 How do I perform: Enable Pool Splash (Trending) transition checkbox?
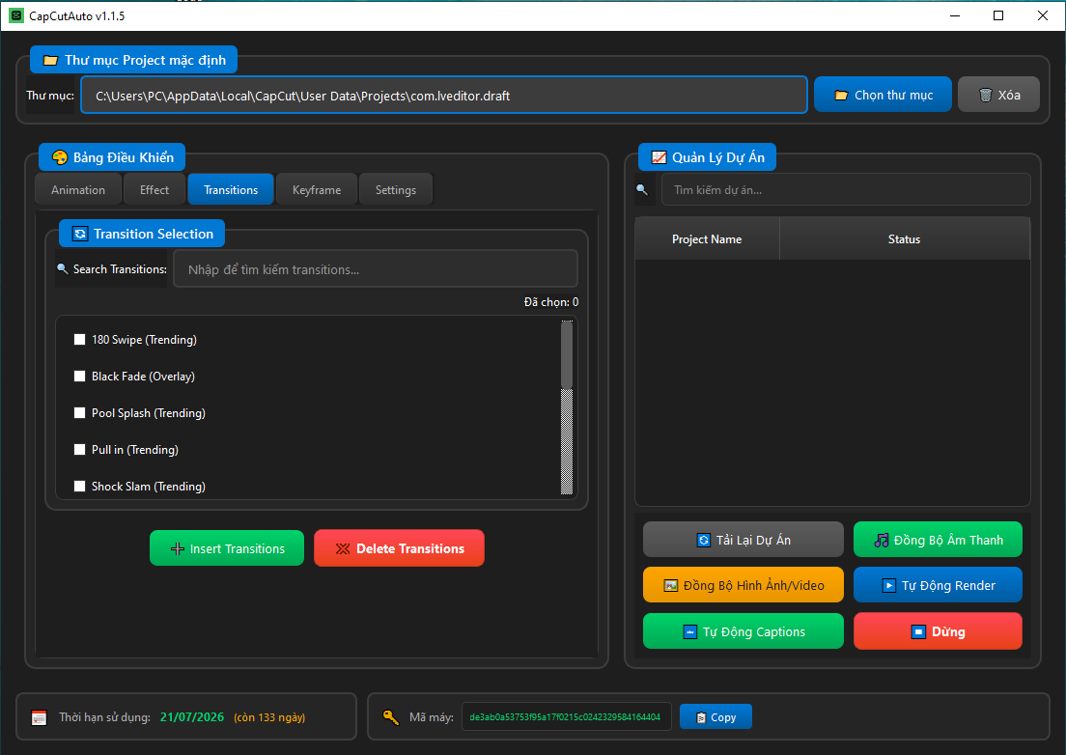click(x=79, y=412)
